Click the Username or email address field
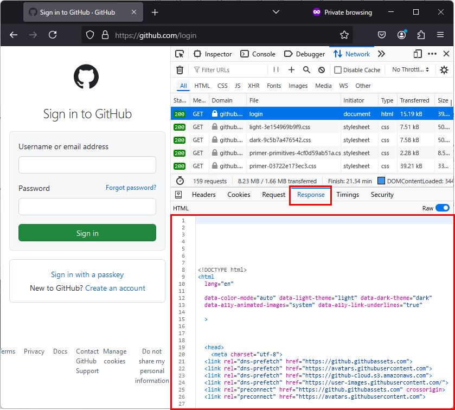Image resolution: width=455 pixels, height=410 pixels. (x=87, y=165)
